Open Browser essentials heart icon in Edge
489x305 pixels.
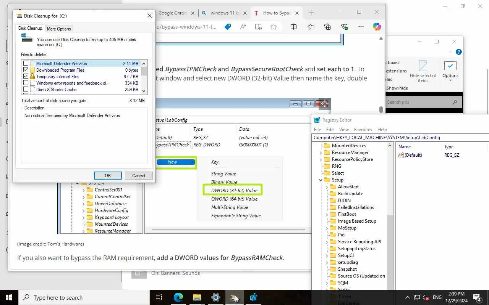pos(344,27)
